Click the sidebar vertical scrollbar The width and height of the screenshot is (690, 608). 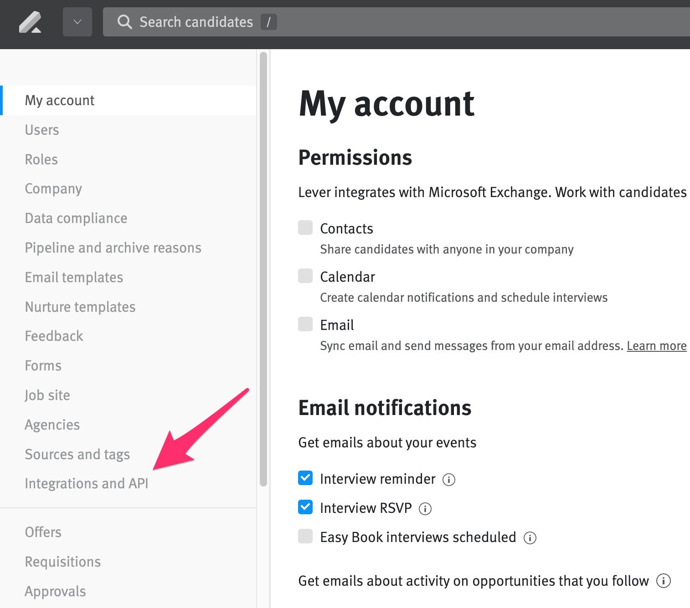(x=263, y=269)
